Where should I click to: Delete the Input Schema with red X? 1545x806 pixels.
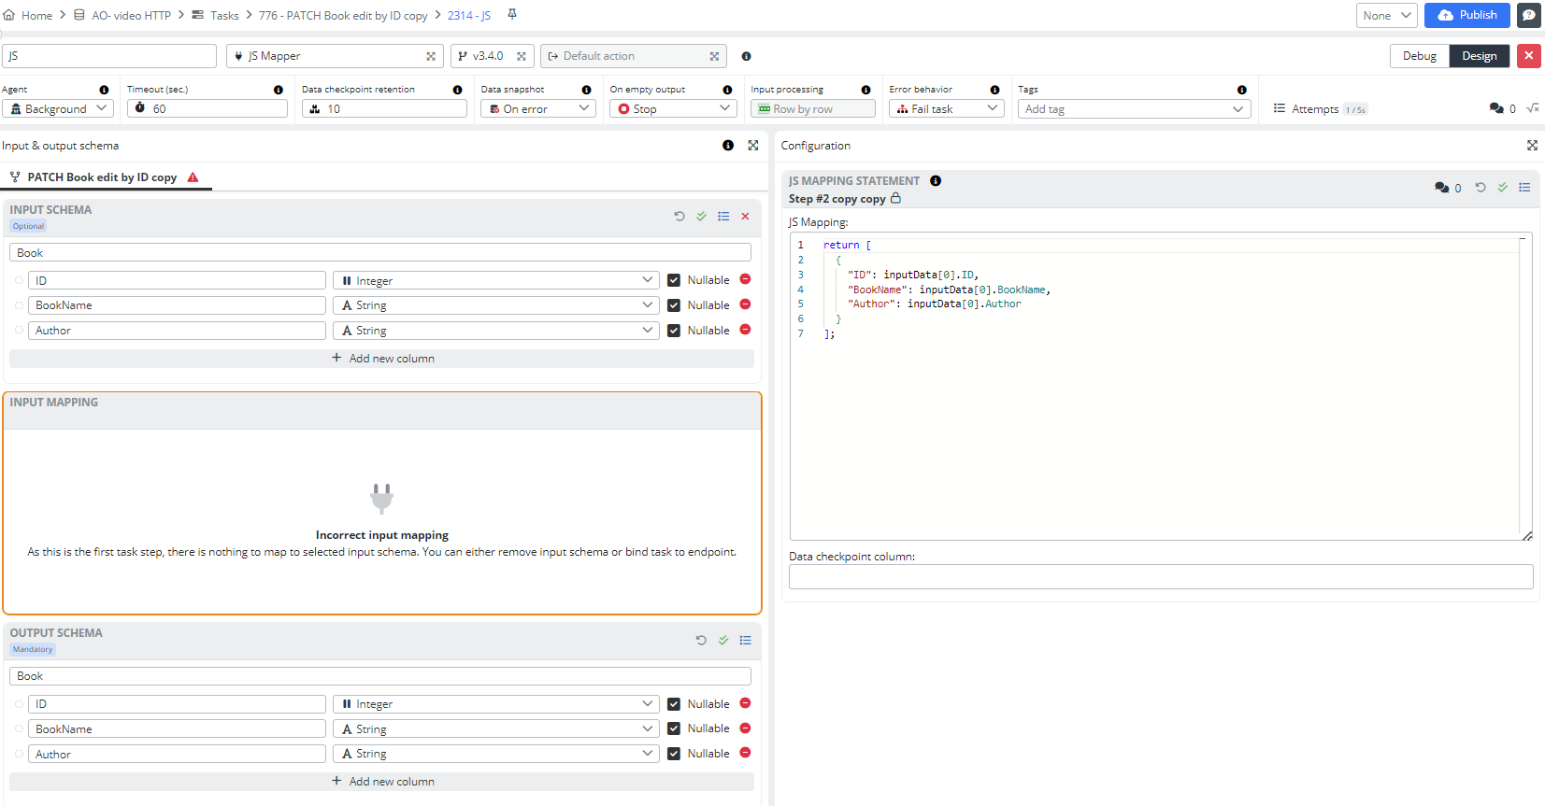click(x=745, y=217)
